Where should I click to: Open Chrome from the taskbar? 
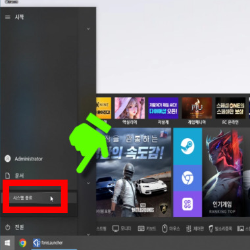tap(22, 243)
